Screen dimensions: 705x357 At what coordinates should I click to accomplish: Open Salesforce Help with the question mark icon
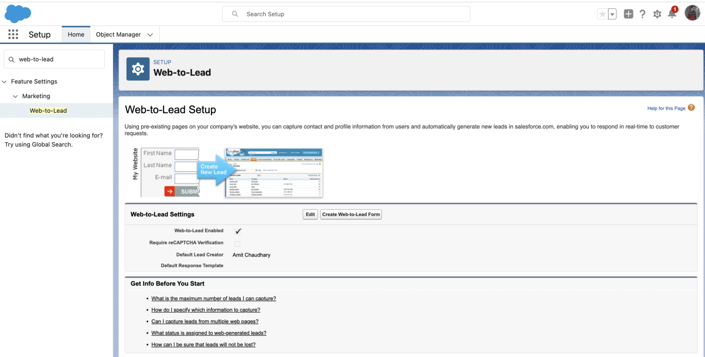coord(642,14)
